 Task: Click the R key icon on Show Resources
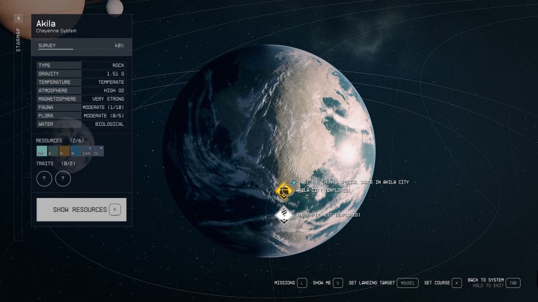coord(115,210)
